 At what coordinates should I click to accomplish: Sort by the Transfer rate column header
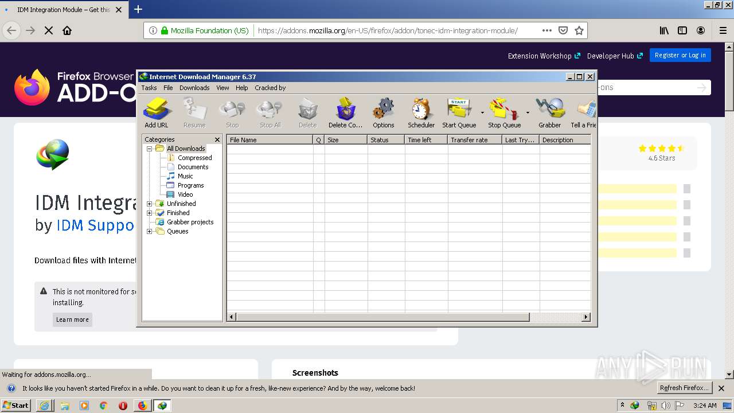tap(475, 140)
